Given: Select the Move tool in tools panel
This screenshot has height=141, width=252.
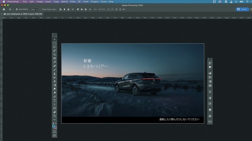Looking at the screenshot, I should 54,39.
